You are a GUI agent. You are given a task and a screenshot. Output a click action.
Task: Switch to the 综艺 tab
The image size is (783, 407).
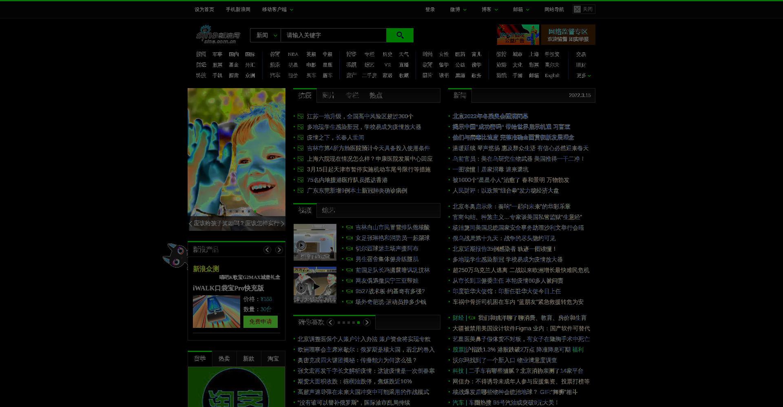328,210
